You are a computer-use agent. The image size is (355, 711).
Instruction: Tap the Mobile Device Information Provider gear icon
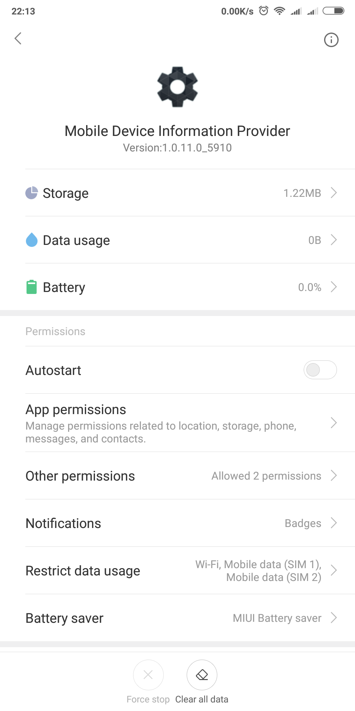point(177,87)
